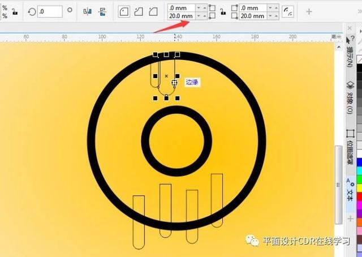Click the top-left corner radius field .0 mm
The image size is (362, 257).
coord(182,8)
